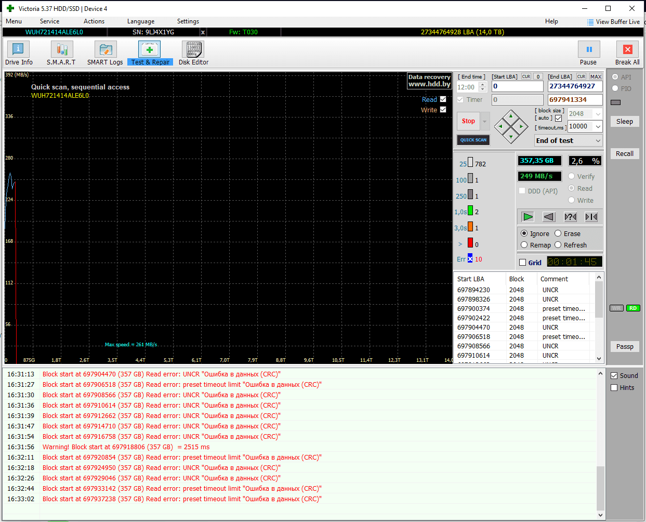Uncheck the Sound checkbox
Screen dimensions: 646x522
[614, 375]
